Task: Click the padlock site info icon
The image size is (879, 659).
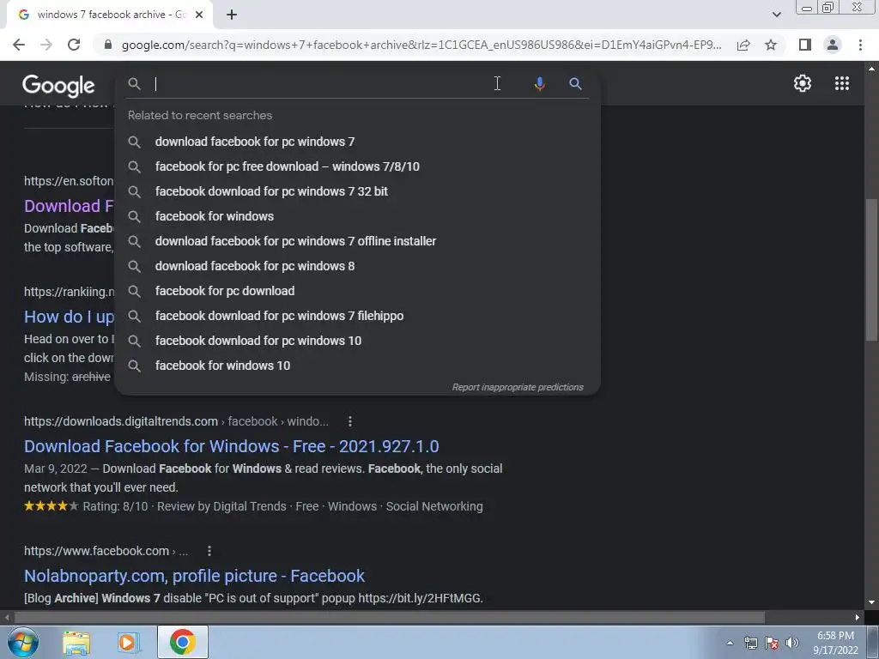Action: (109, 45)
